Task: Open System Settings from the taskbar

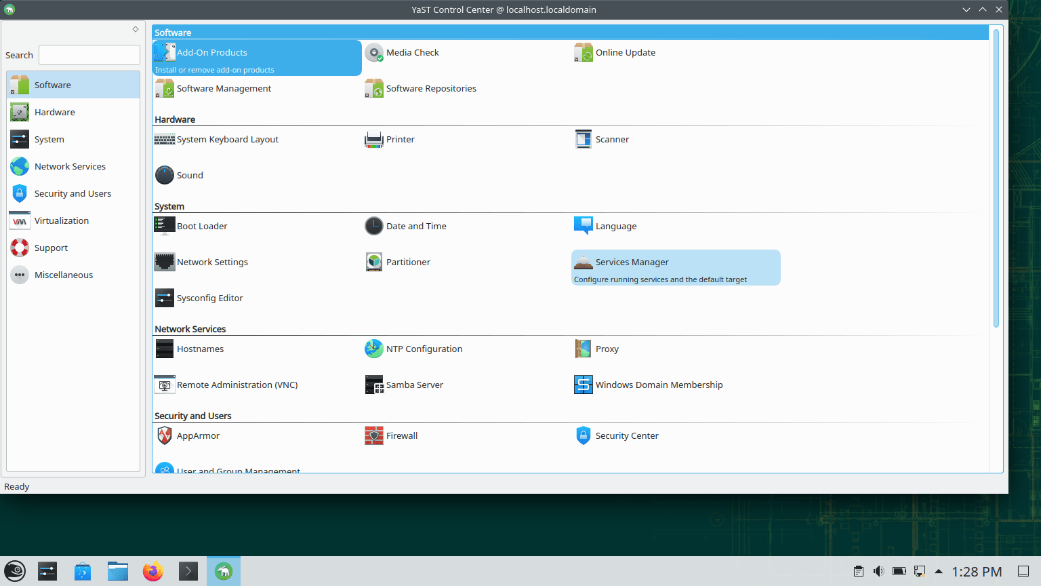Action: click(47, 571)
